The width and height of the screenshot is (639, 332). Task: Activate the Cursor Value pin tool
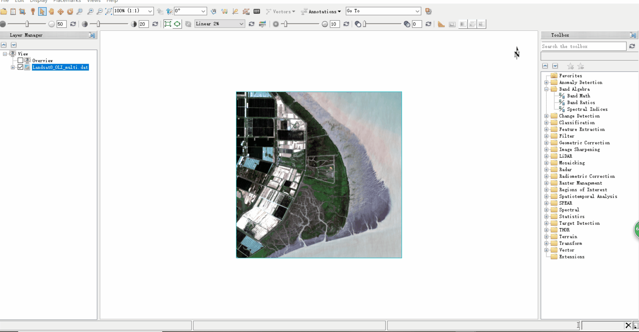click(x=33, y=11)
